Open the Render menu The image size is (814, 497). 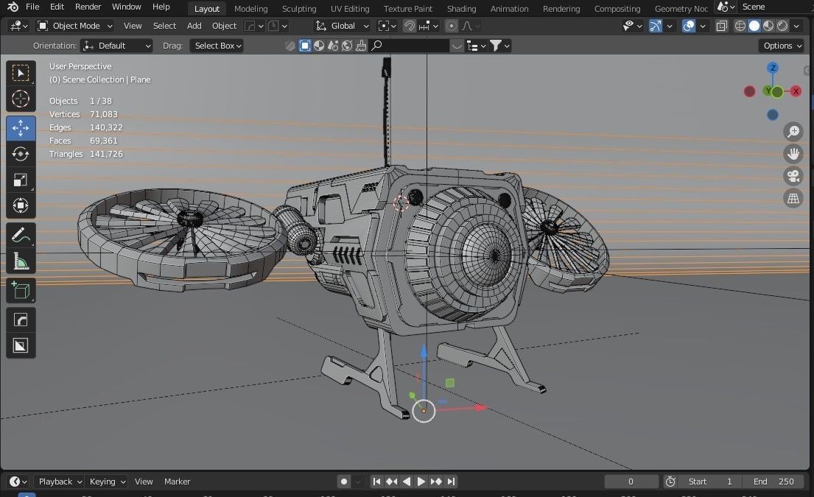(x=88, y=7)
